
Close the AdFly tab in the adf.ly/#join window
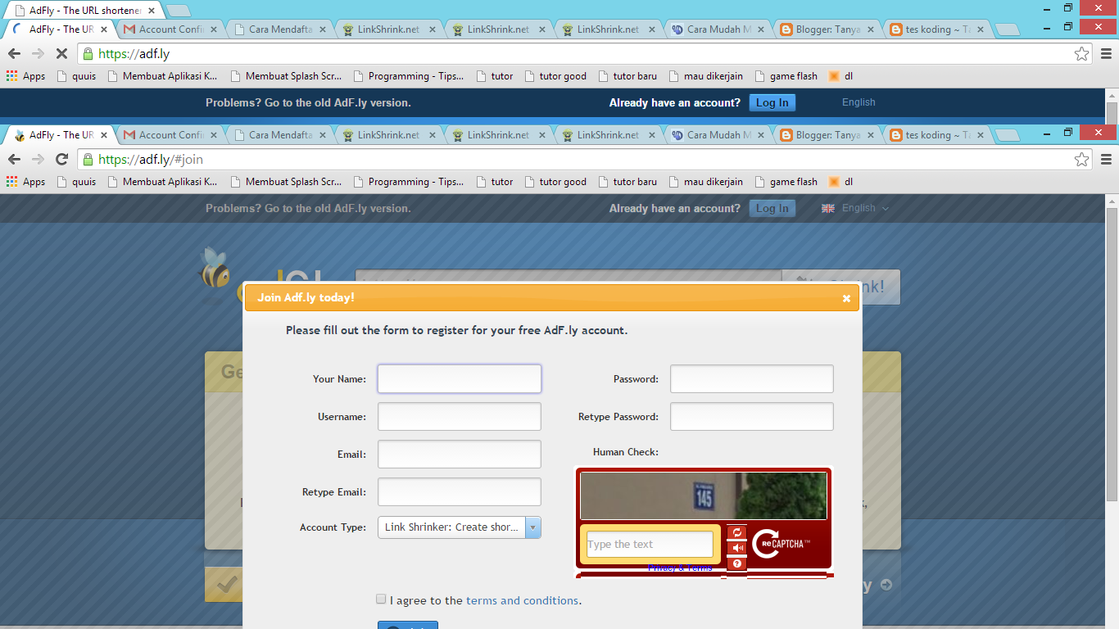[x=103, y=135]
